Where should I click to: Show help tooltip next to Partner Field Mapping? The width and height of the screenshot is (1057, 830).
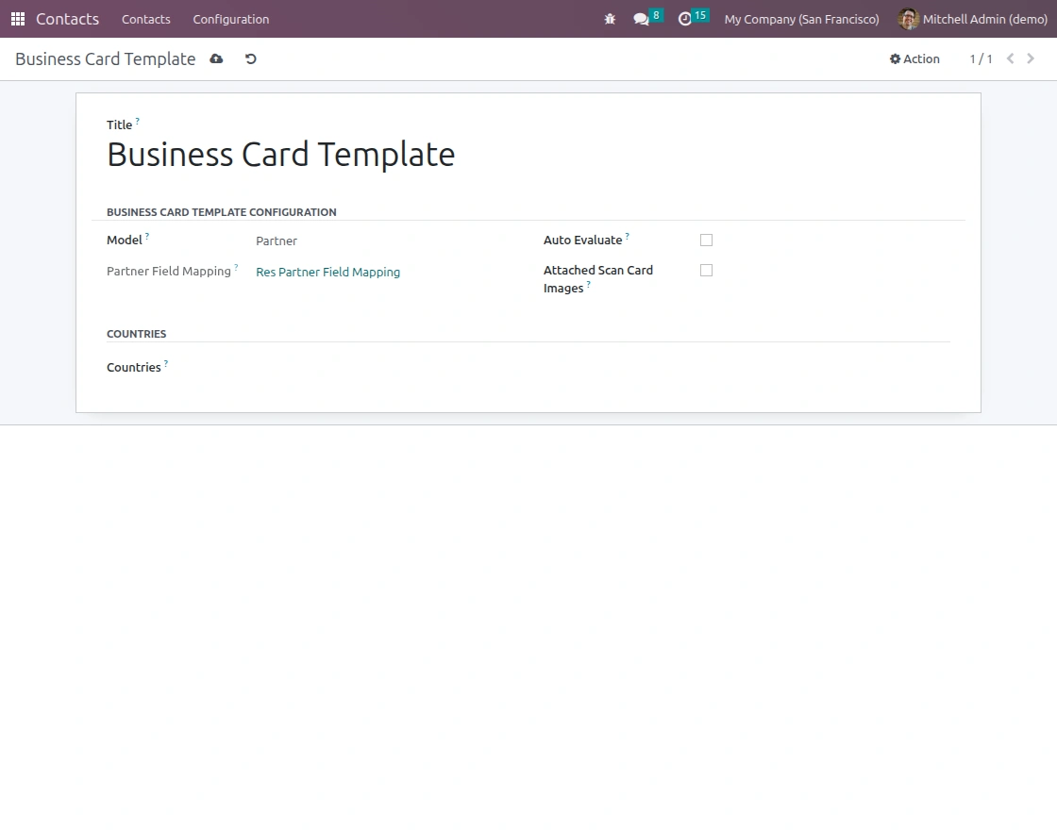236,268
